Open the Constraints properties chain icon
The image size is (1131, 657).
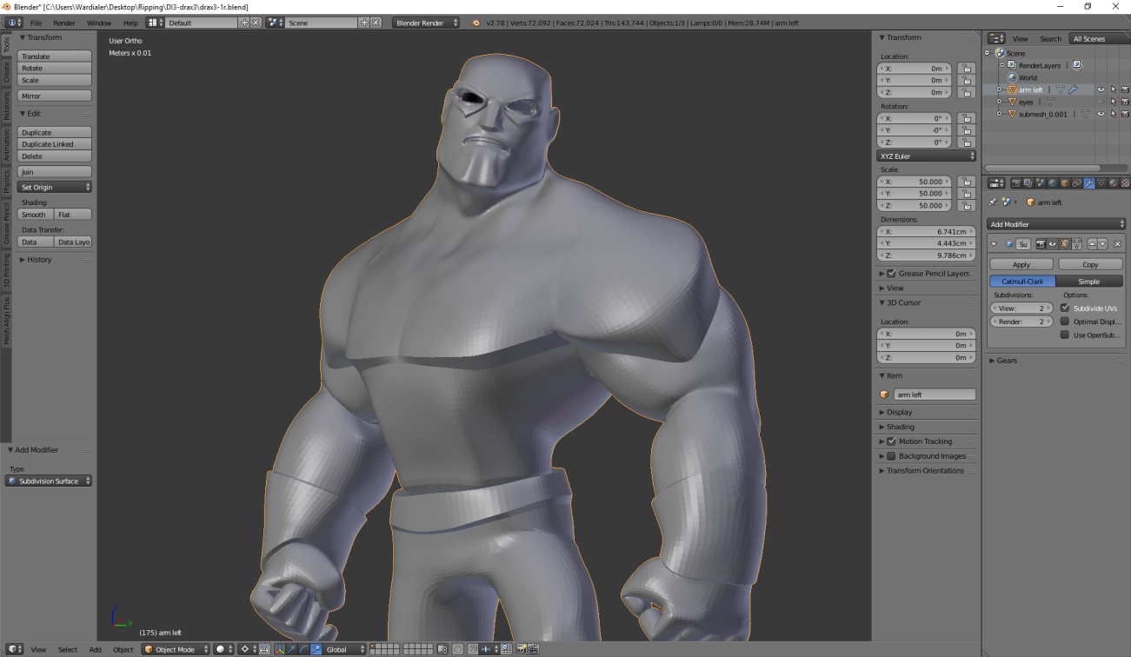click(x=1077, y=183)
